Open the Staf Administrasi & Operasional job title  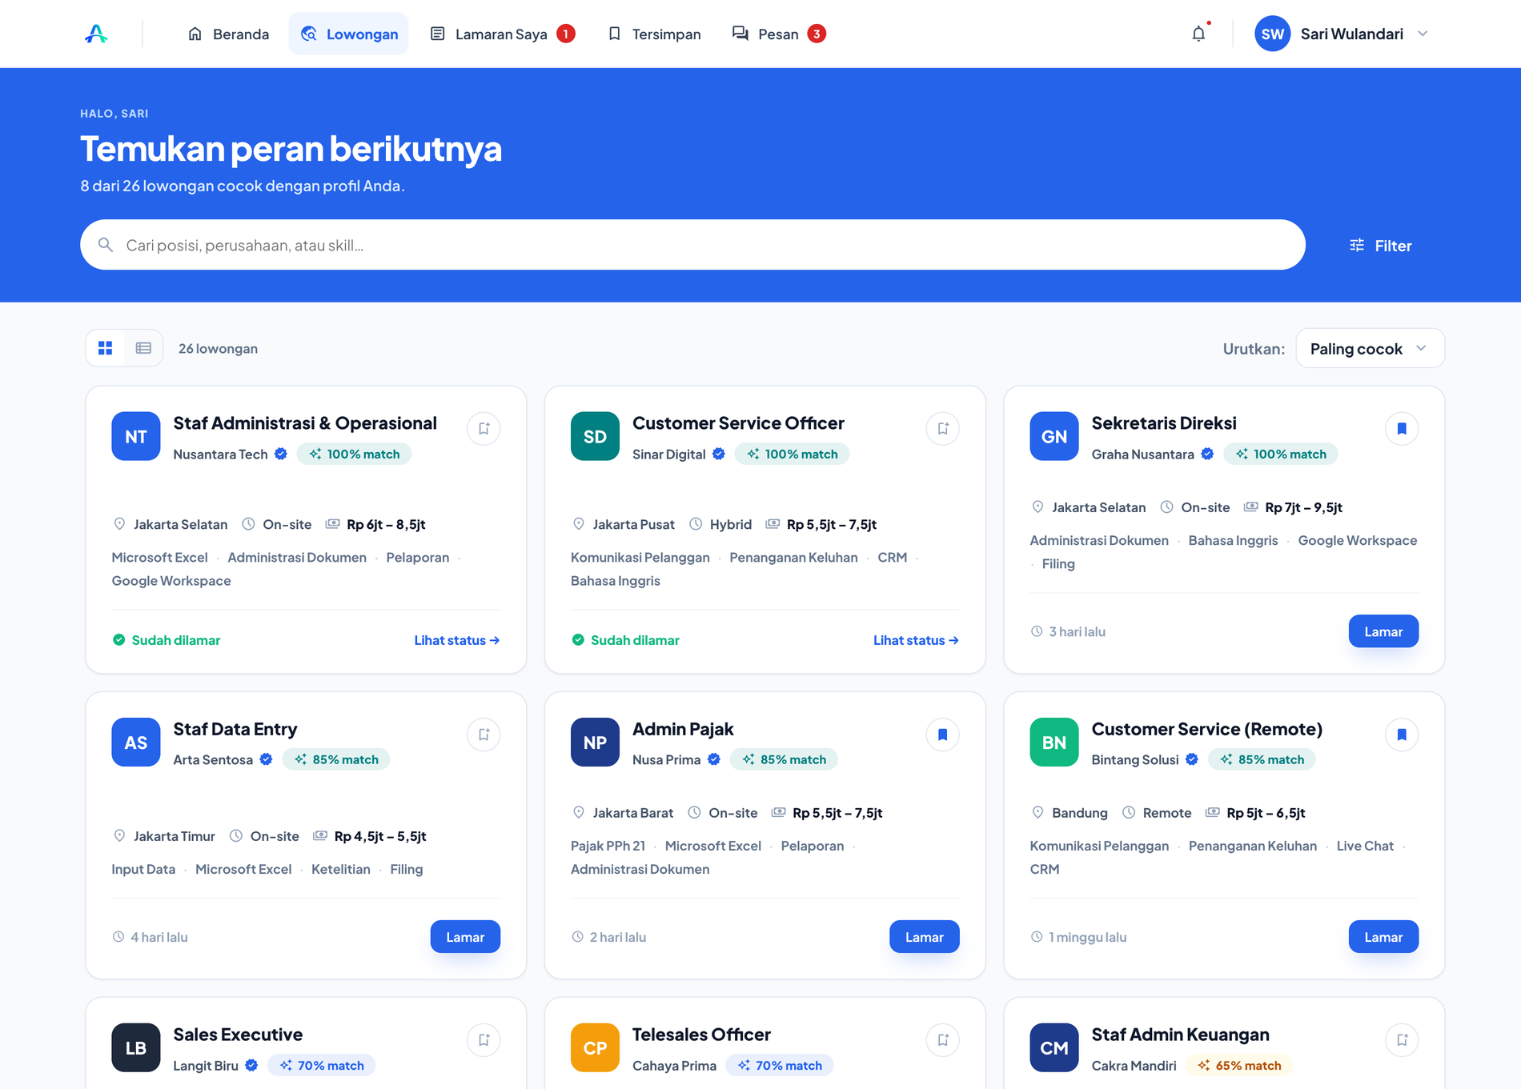click(305, 423)
